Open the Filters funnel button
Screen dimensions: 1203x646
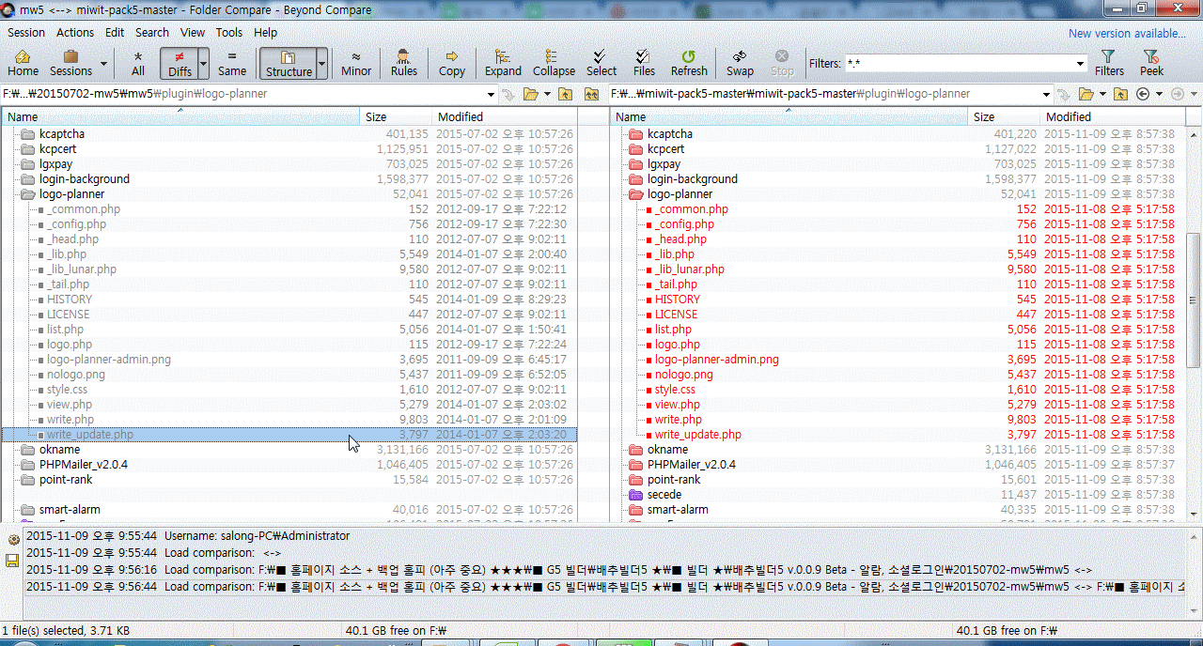pos(1109,63)
